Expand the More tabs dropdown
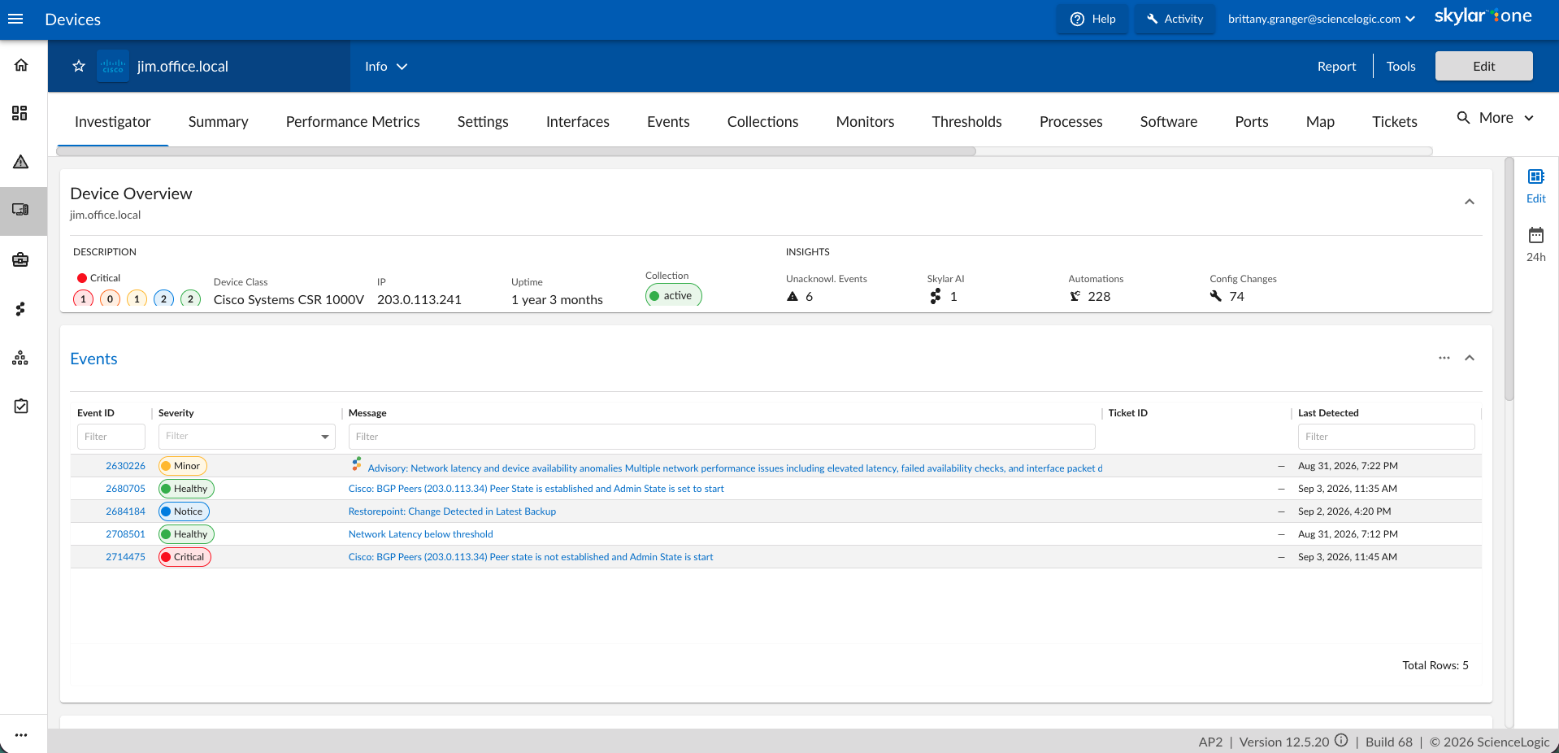This screenshot has height=753, width=1559. [1507, 118]
